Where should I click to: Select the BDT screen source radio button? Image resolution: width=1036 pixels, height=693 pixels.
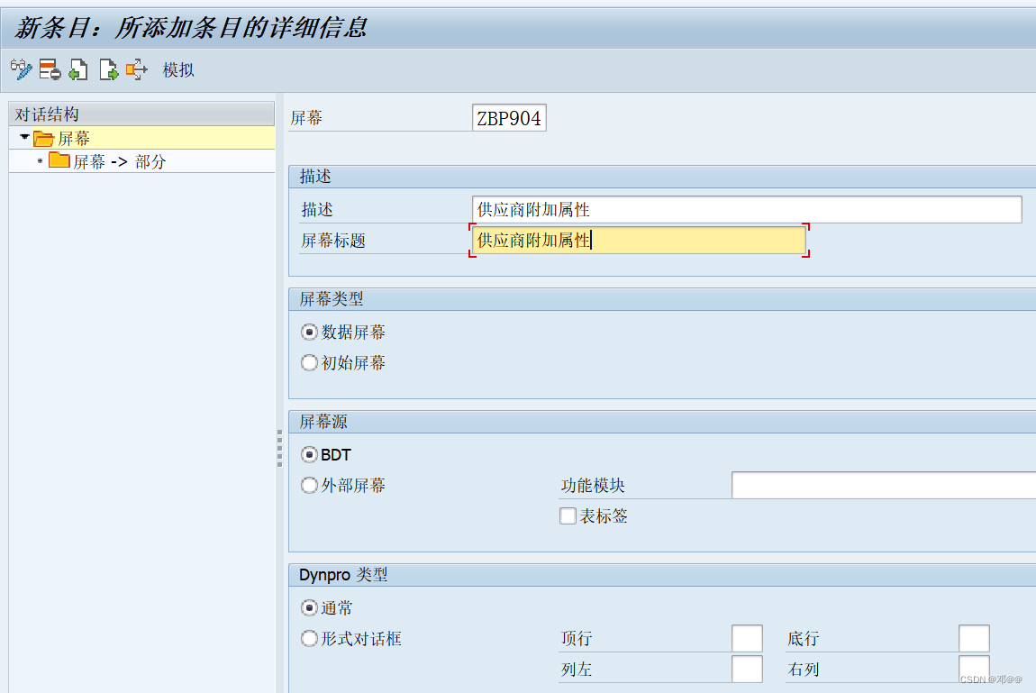309,454
